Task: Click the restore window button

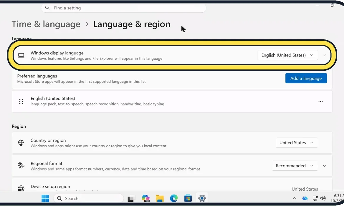Action: click(333, 5)
